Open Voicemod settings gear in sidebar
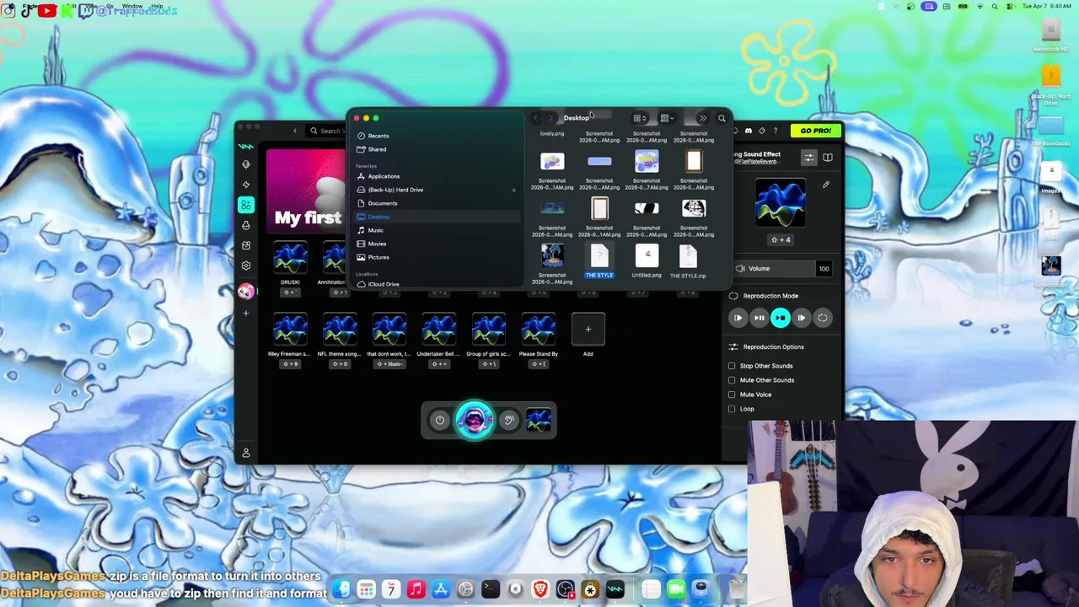1079x607 pixels. [246, 266]
